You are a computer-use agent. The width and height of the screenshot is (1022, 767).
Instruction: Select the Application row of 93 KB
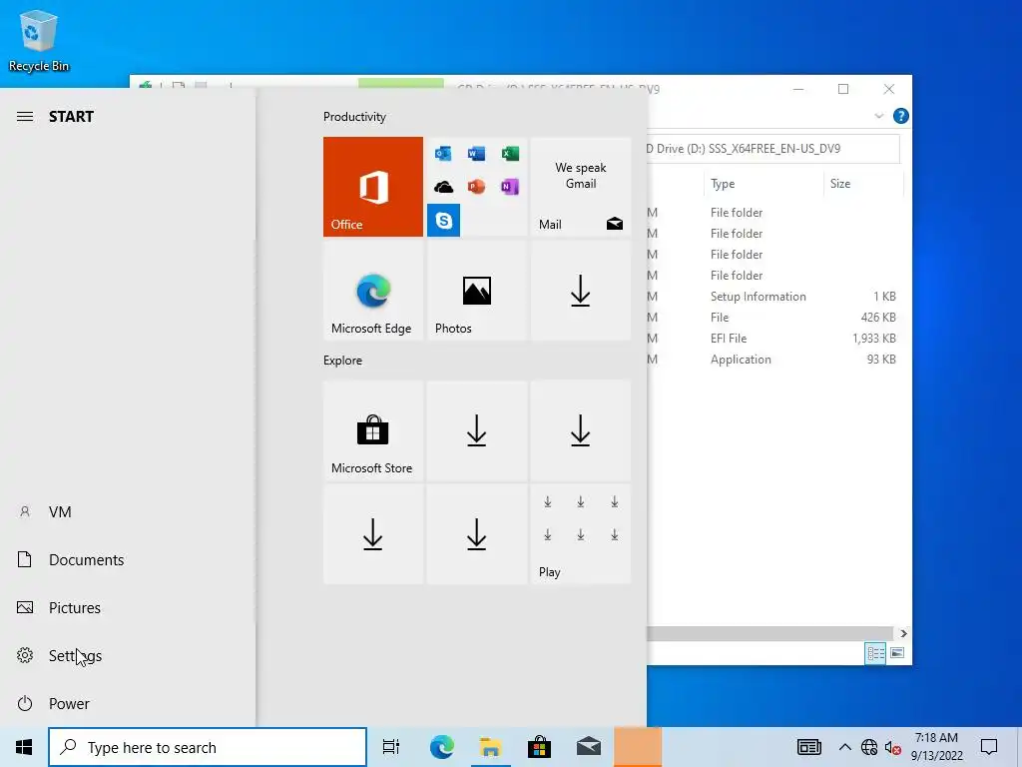[774, 360]
